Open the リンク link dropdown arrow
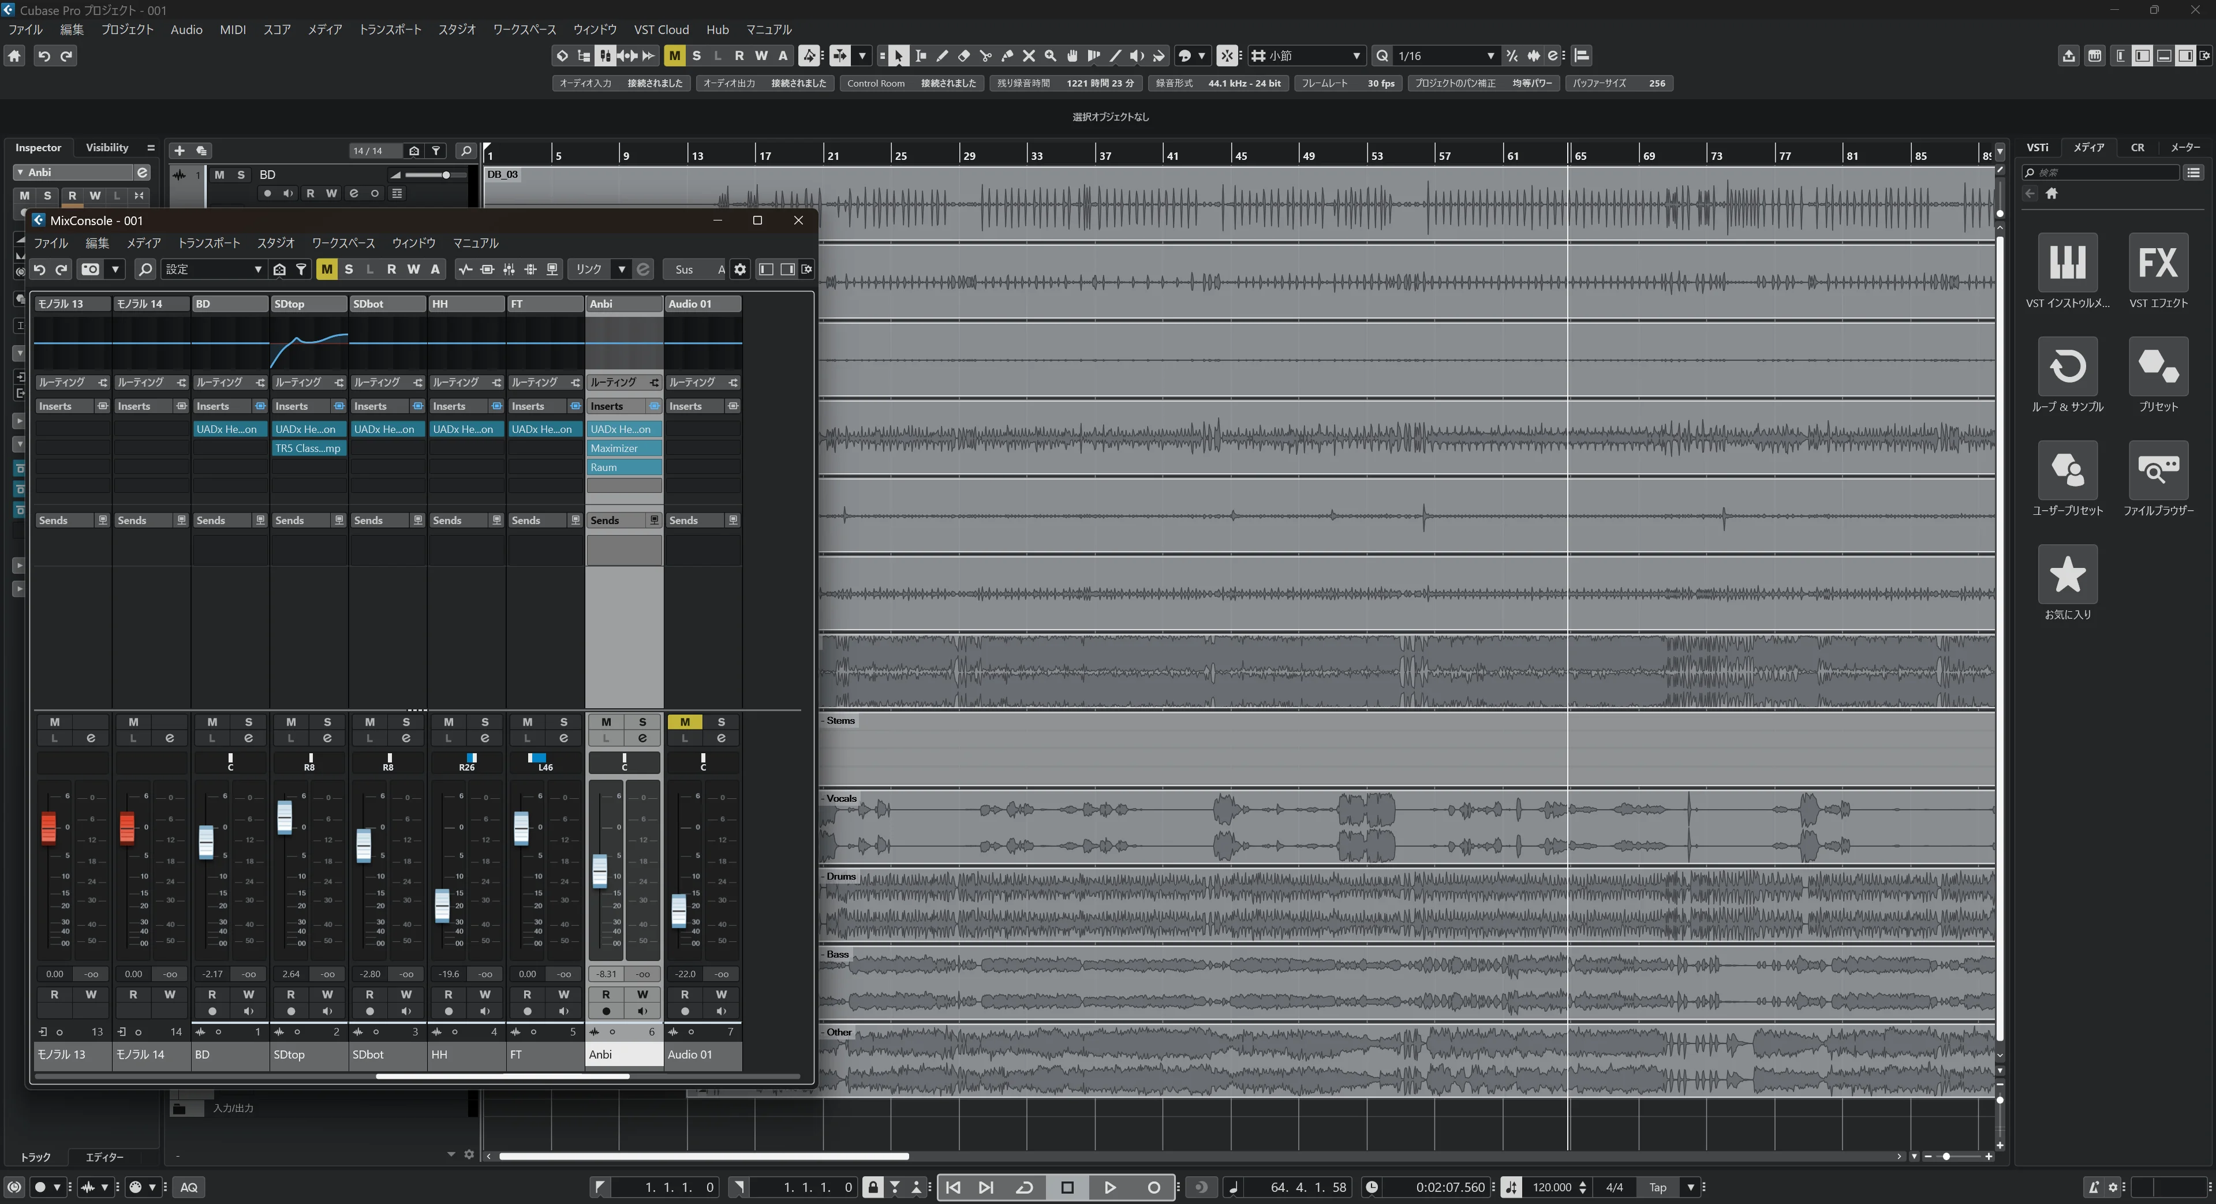The image size is (2216, 1204). click(x=621, y=269)
